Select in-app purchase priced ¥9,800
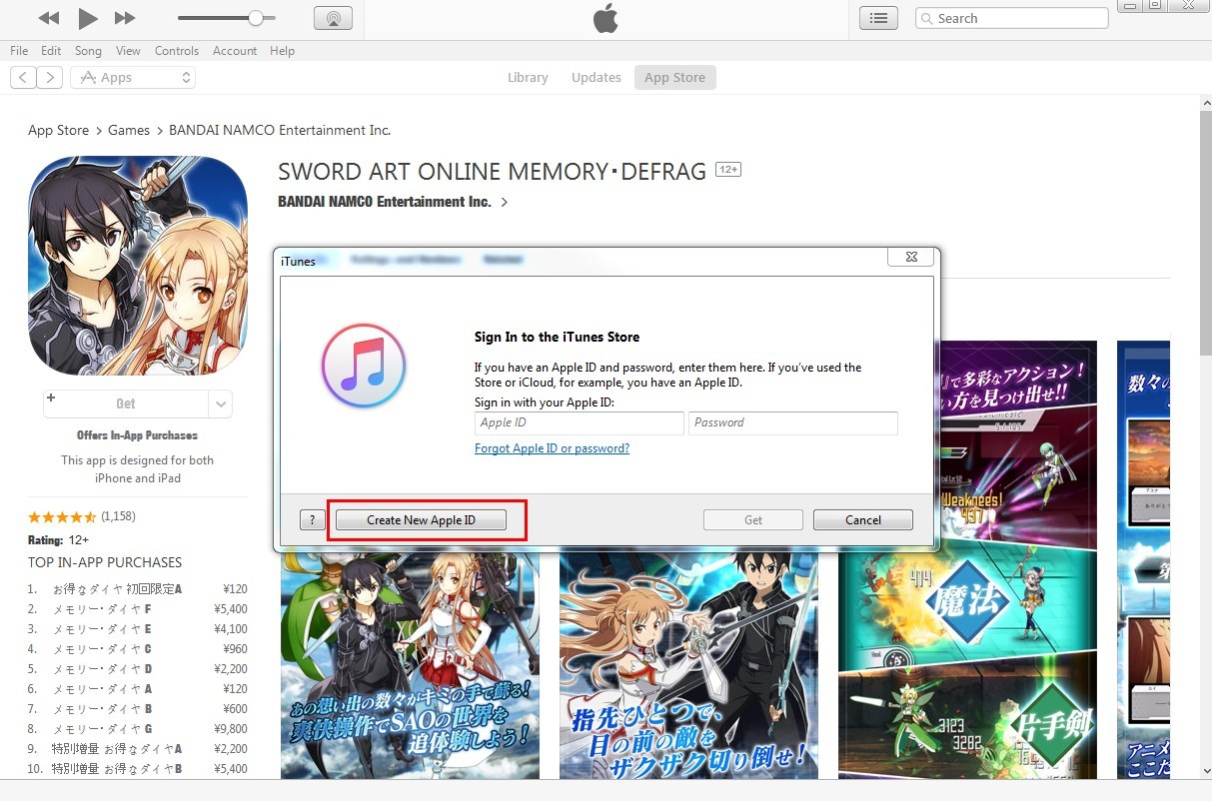Viewport: 1212px width, 801px height. tap(138, 728)
